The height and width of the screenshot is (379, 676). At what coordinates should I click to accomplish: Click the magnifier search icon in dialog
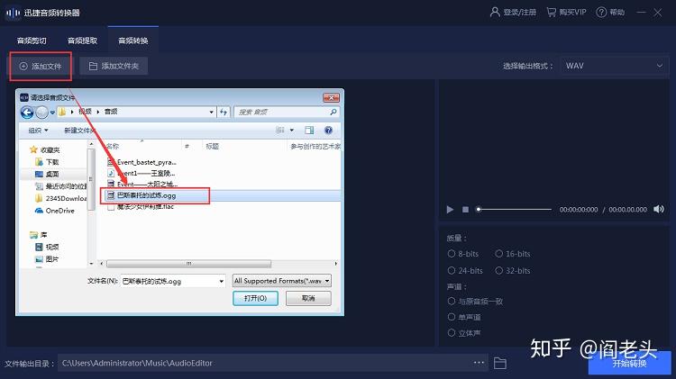(333, 112)
